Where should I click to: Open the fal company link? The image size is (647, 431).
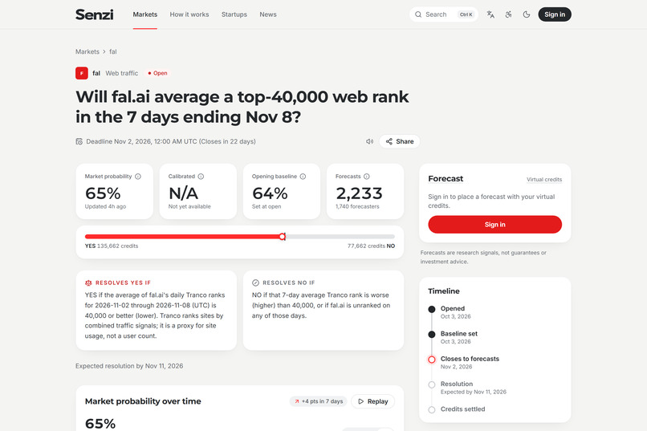(96, 73)
